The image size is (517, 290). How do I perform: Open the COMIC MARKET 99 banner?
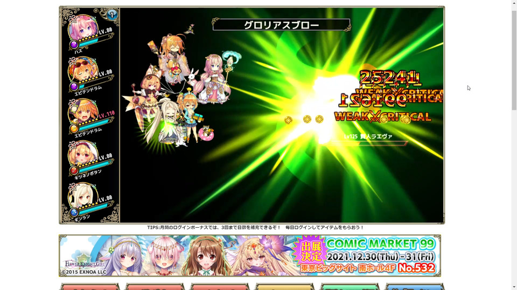250,256
